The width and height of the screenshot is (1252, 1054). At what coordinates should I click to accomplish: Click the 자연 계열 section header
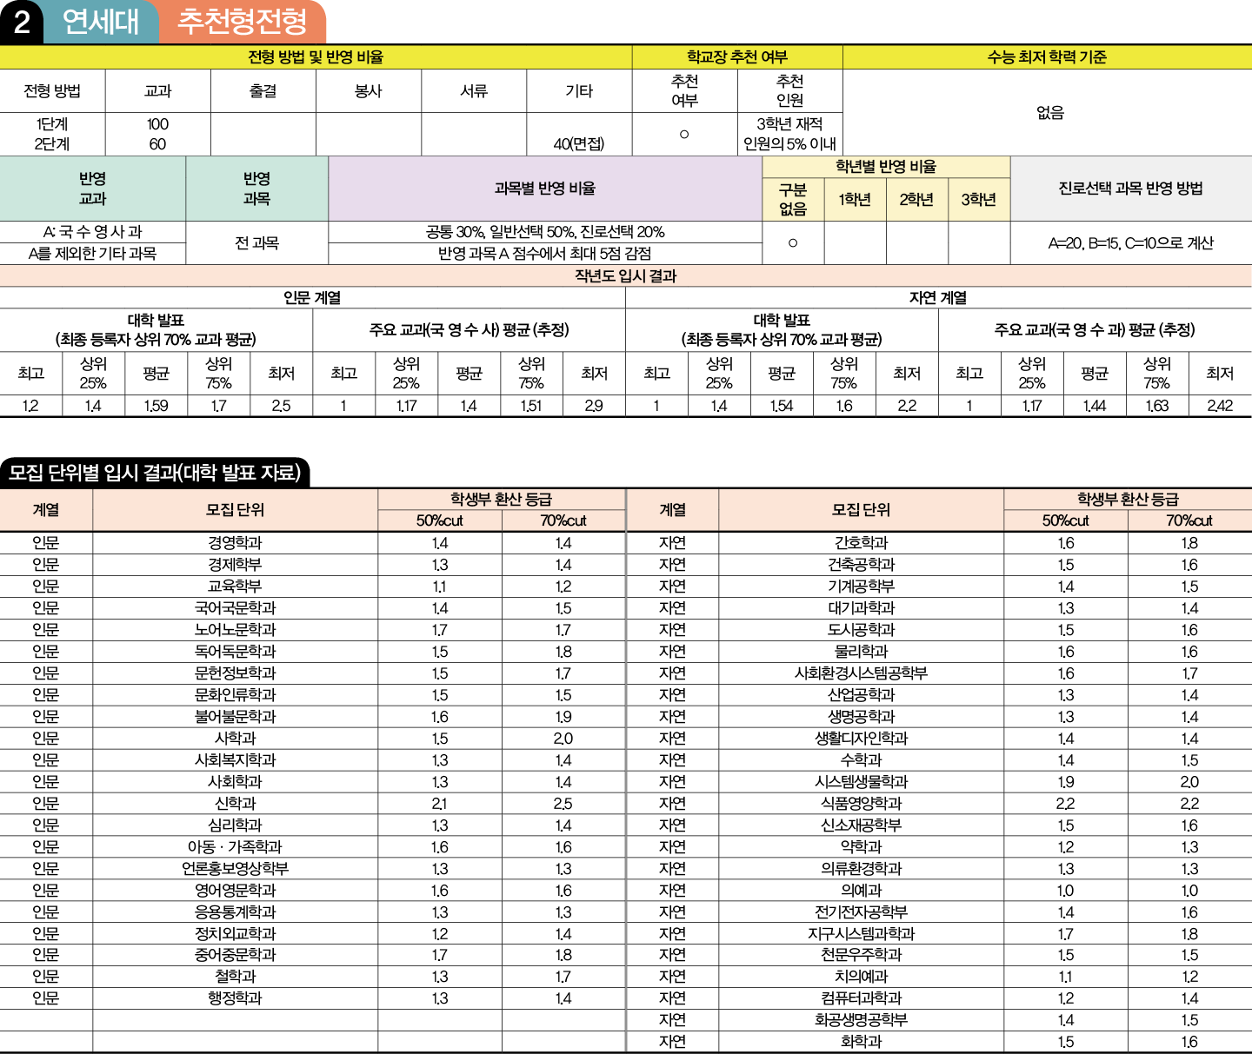point(938,298)
